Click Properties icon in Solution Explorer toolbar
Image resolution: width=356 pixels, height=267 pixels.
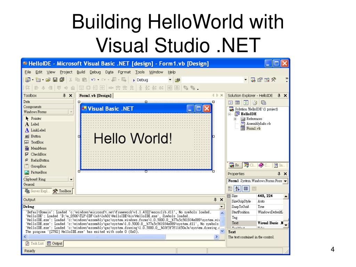[264, 103]
